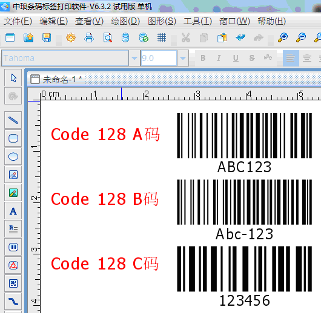Open the 图形(S) menu

[162, 21]
